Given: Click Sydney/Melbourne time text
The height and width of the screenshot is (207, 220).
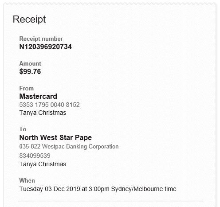Looking at the screenshot, I should tap(144, 189).
